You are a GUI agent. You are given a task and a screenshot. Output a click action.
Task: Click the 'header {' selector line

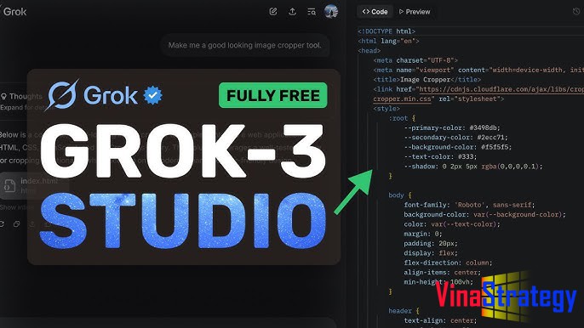[x=404, y=311]
